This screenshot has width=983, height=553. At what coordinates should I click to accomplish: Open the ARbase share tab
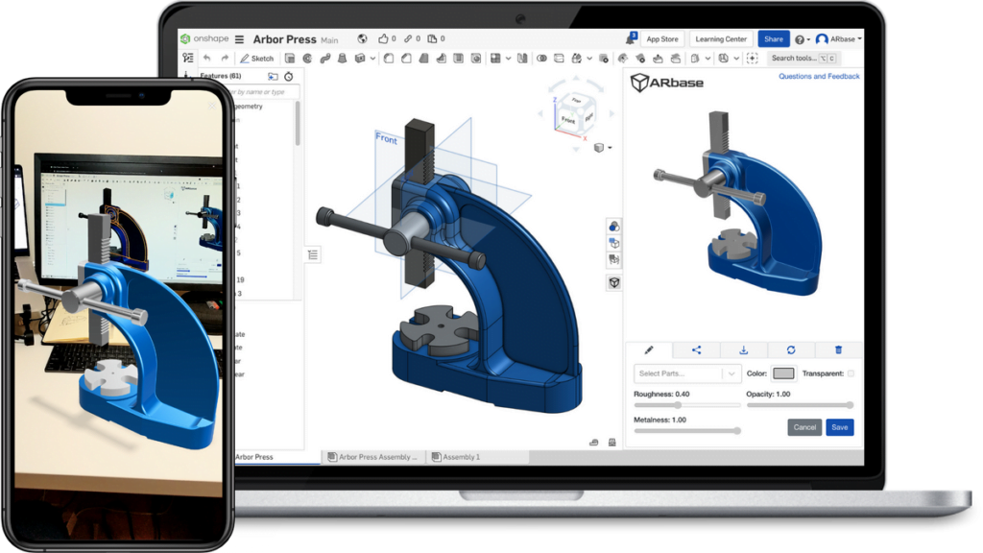pyautogui.click(x=697, y=349)
